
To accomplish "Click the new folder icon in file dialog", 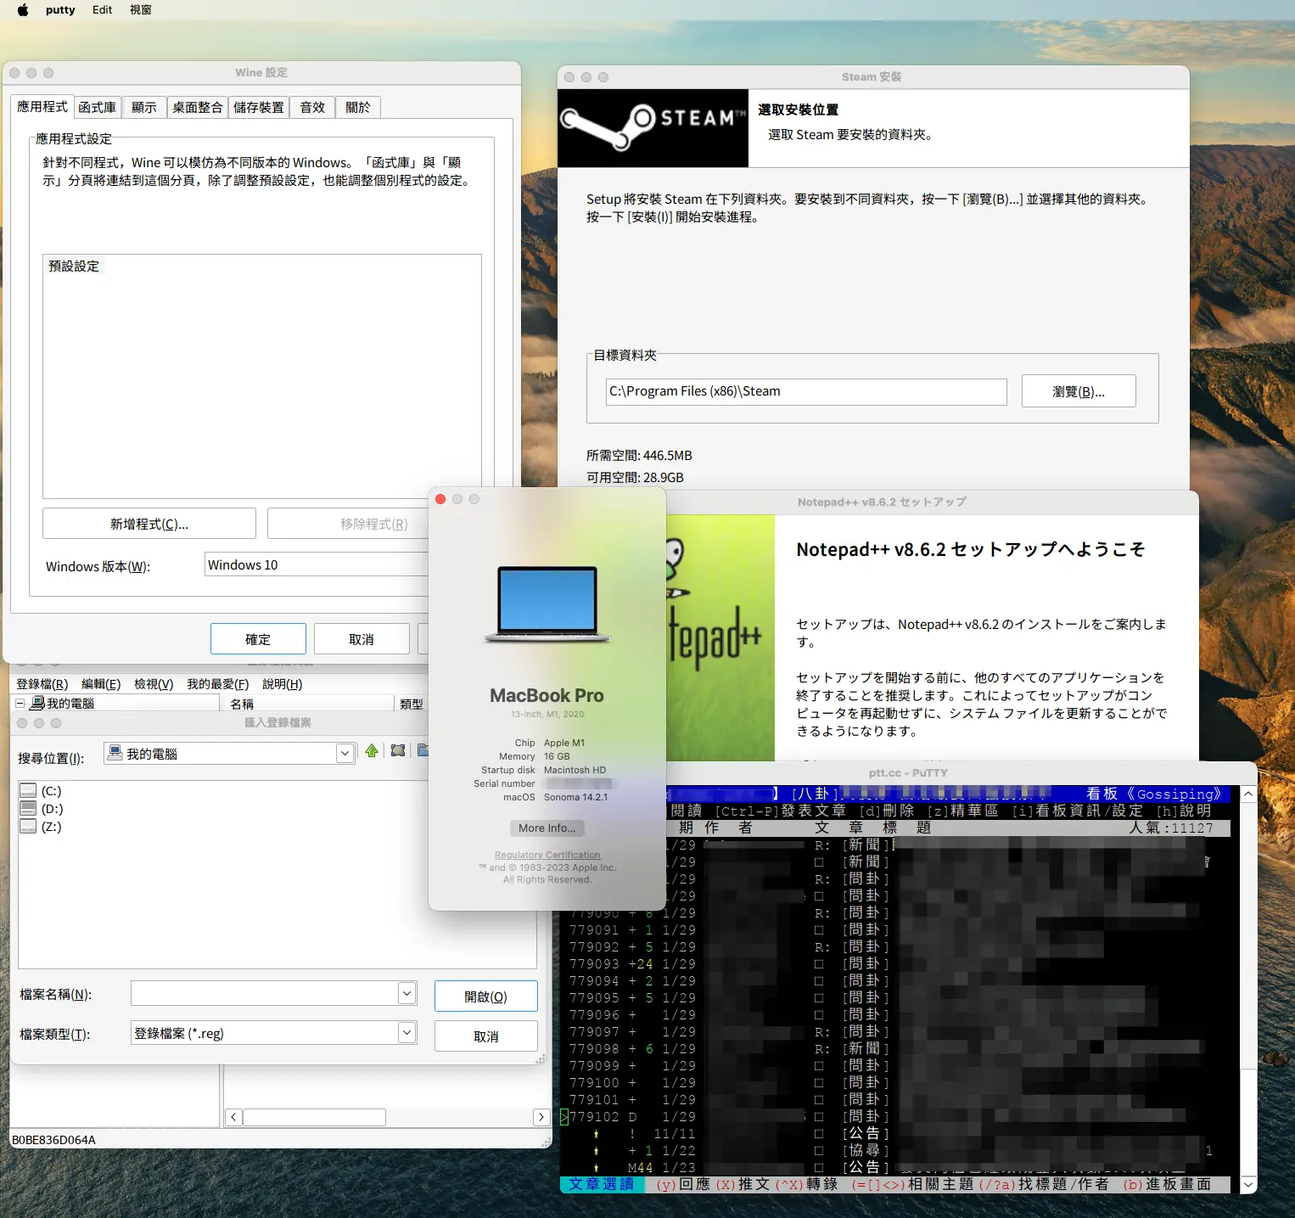I will pos(423,751).
